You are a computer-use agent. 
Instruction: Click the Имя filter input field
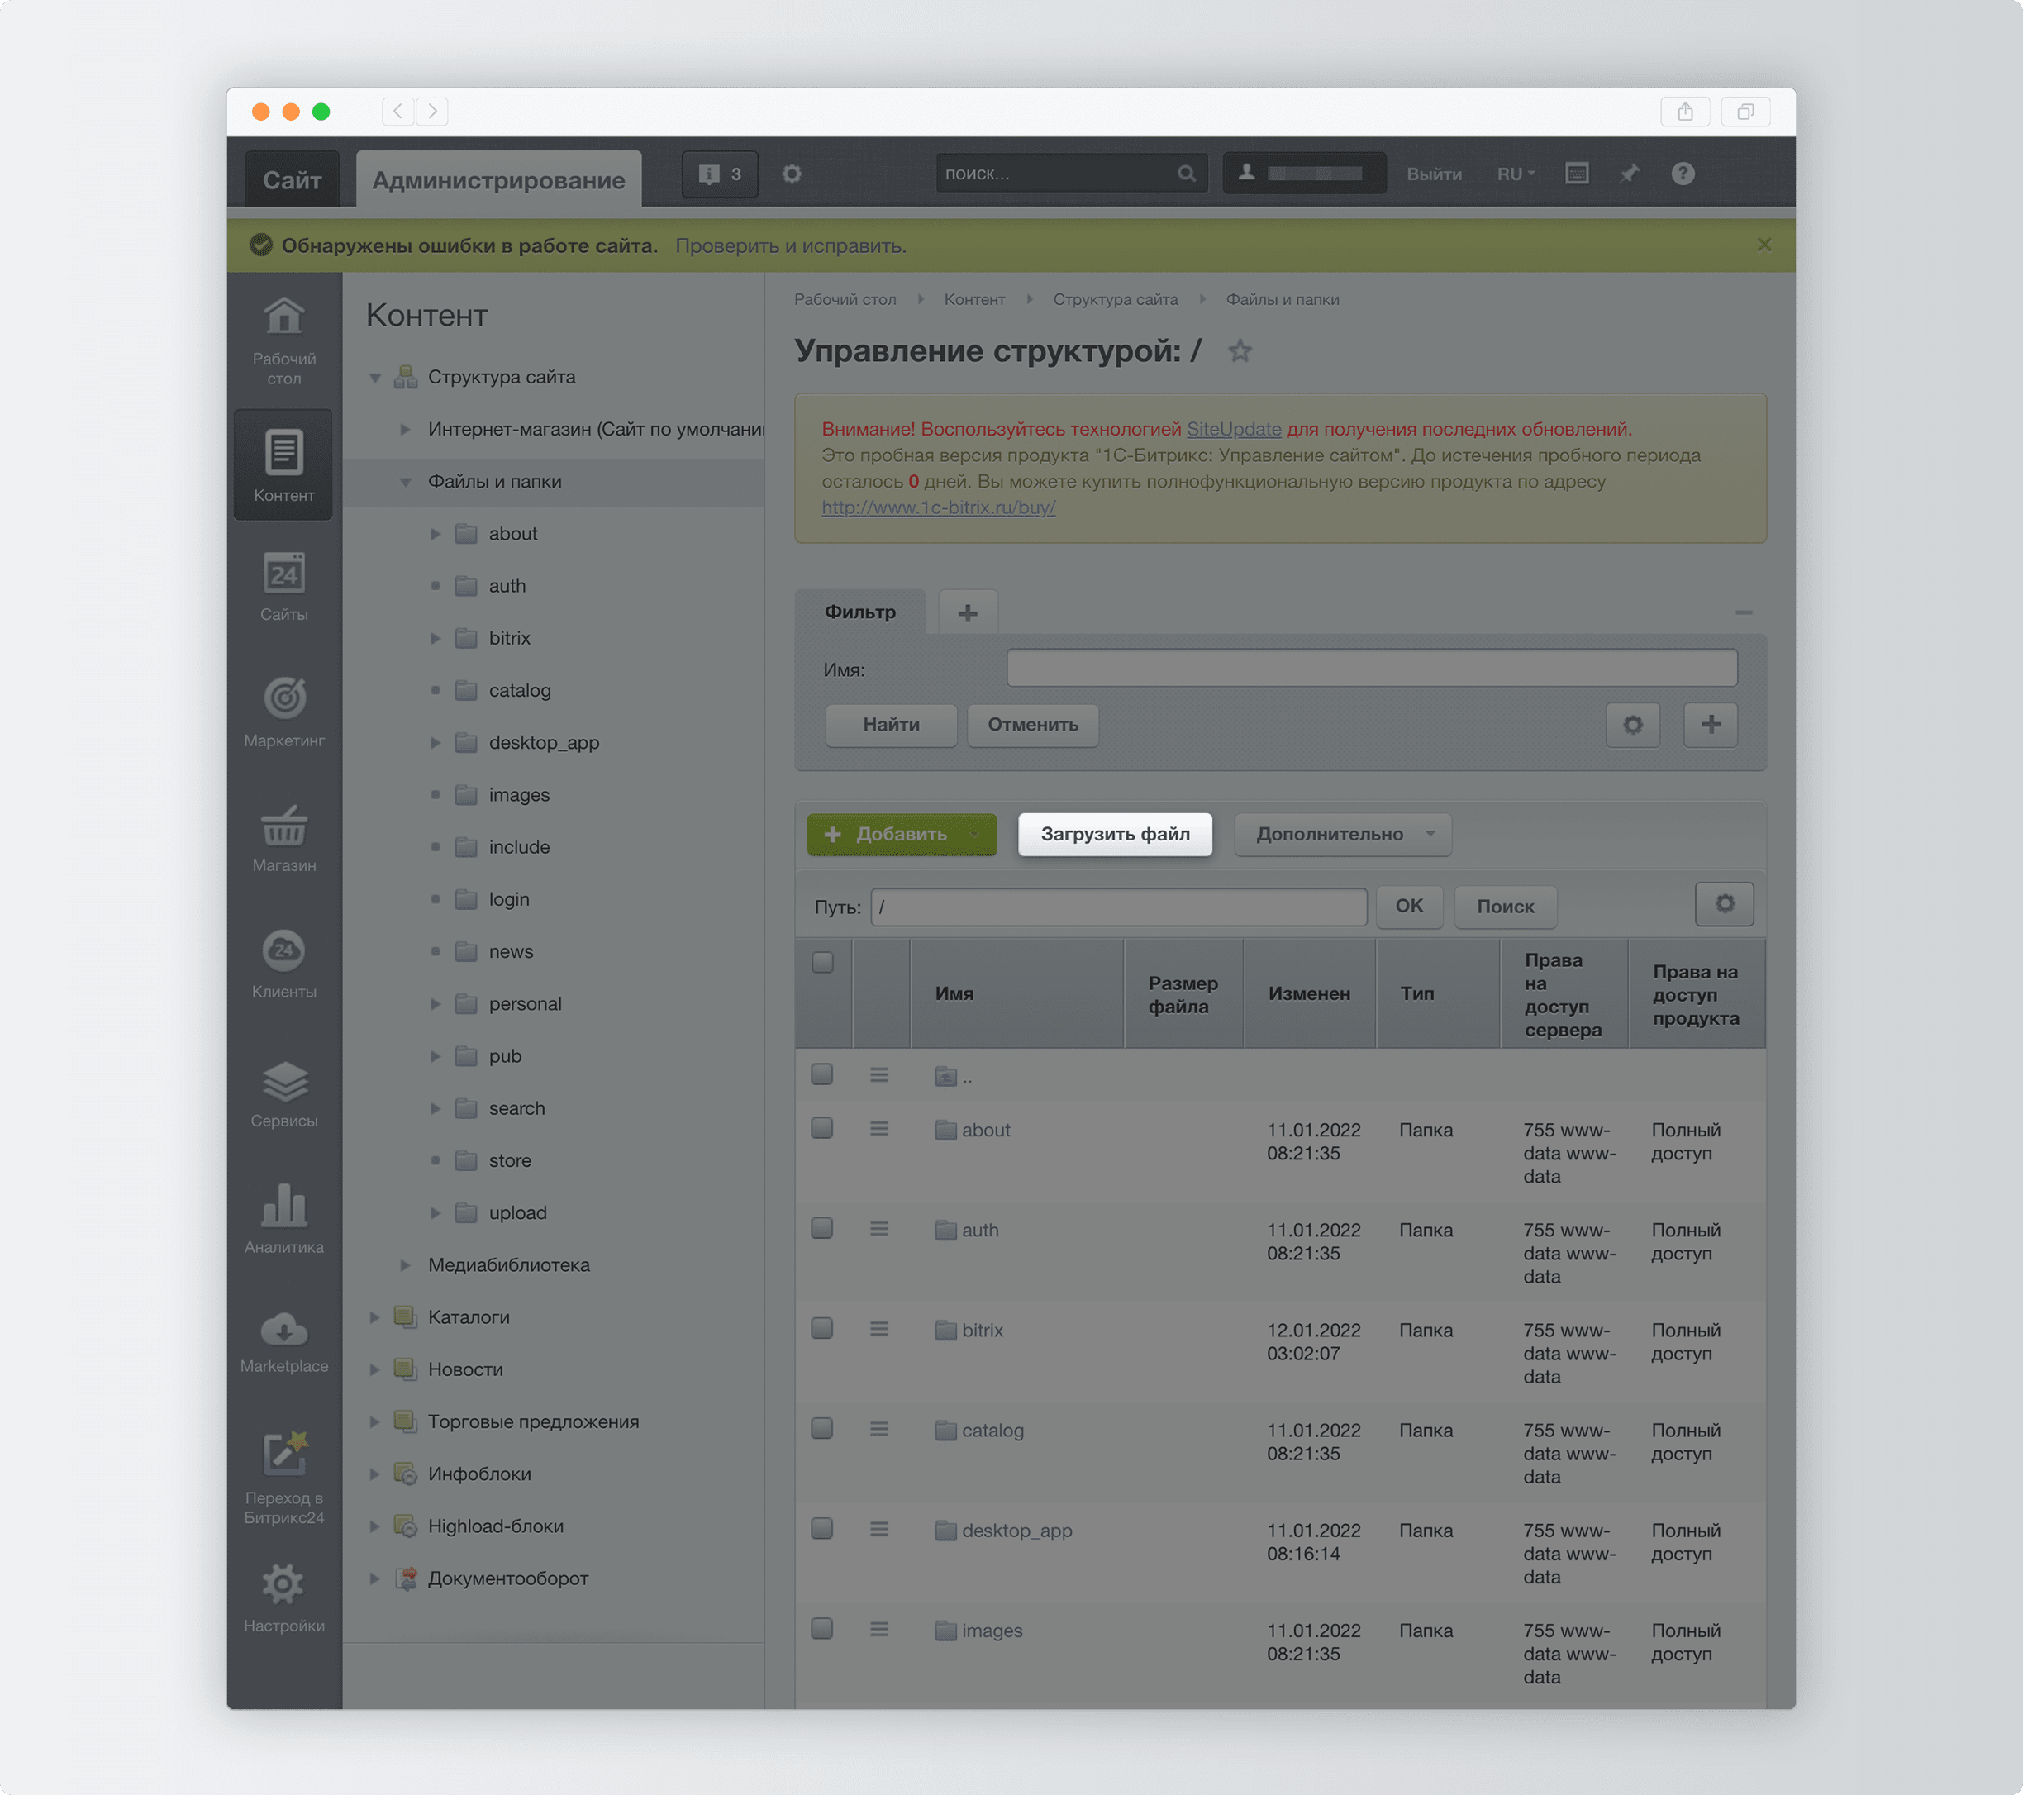pyautogui.click(x=1372, y=668)
